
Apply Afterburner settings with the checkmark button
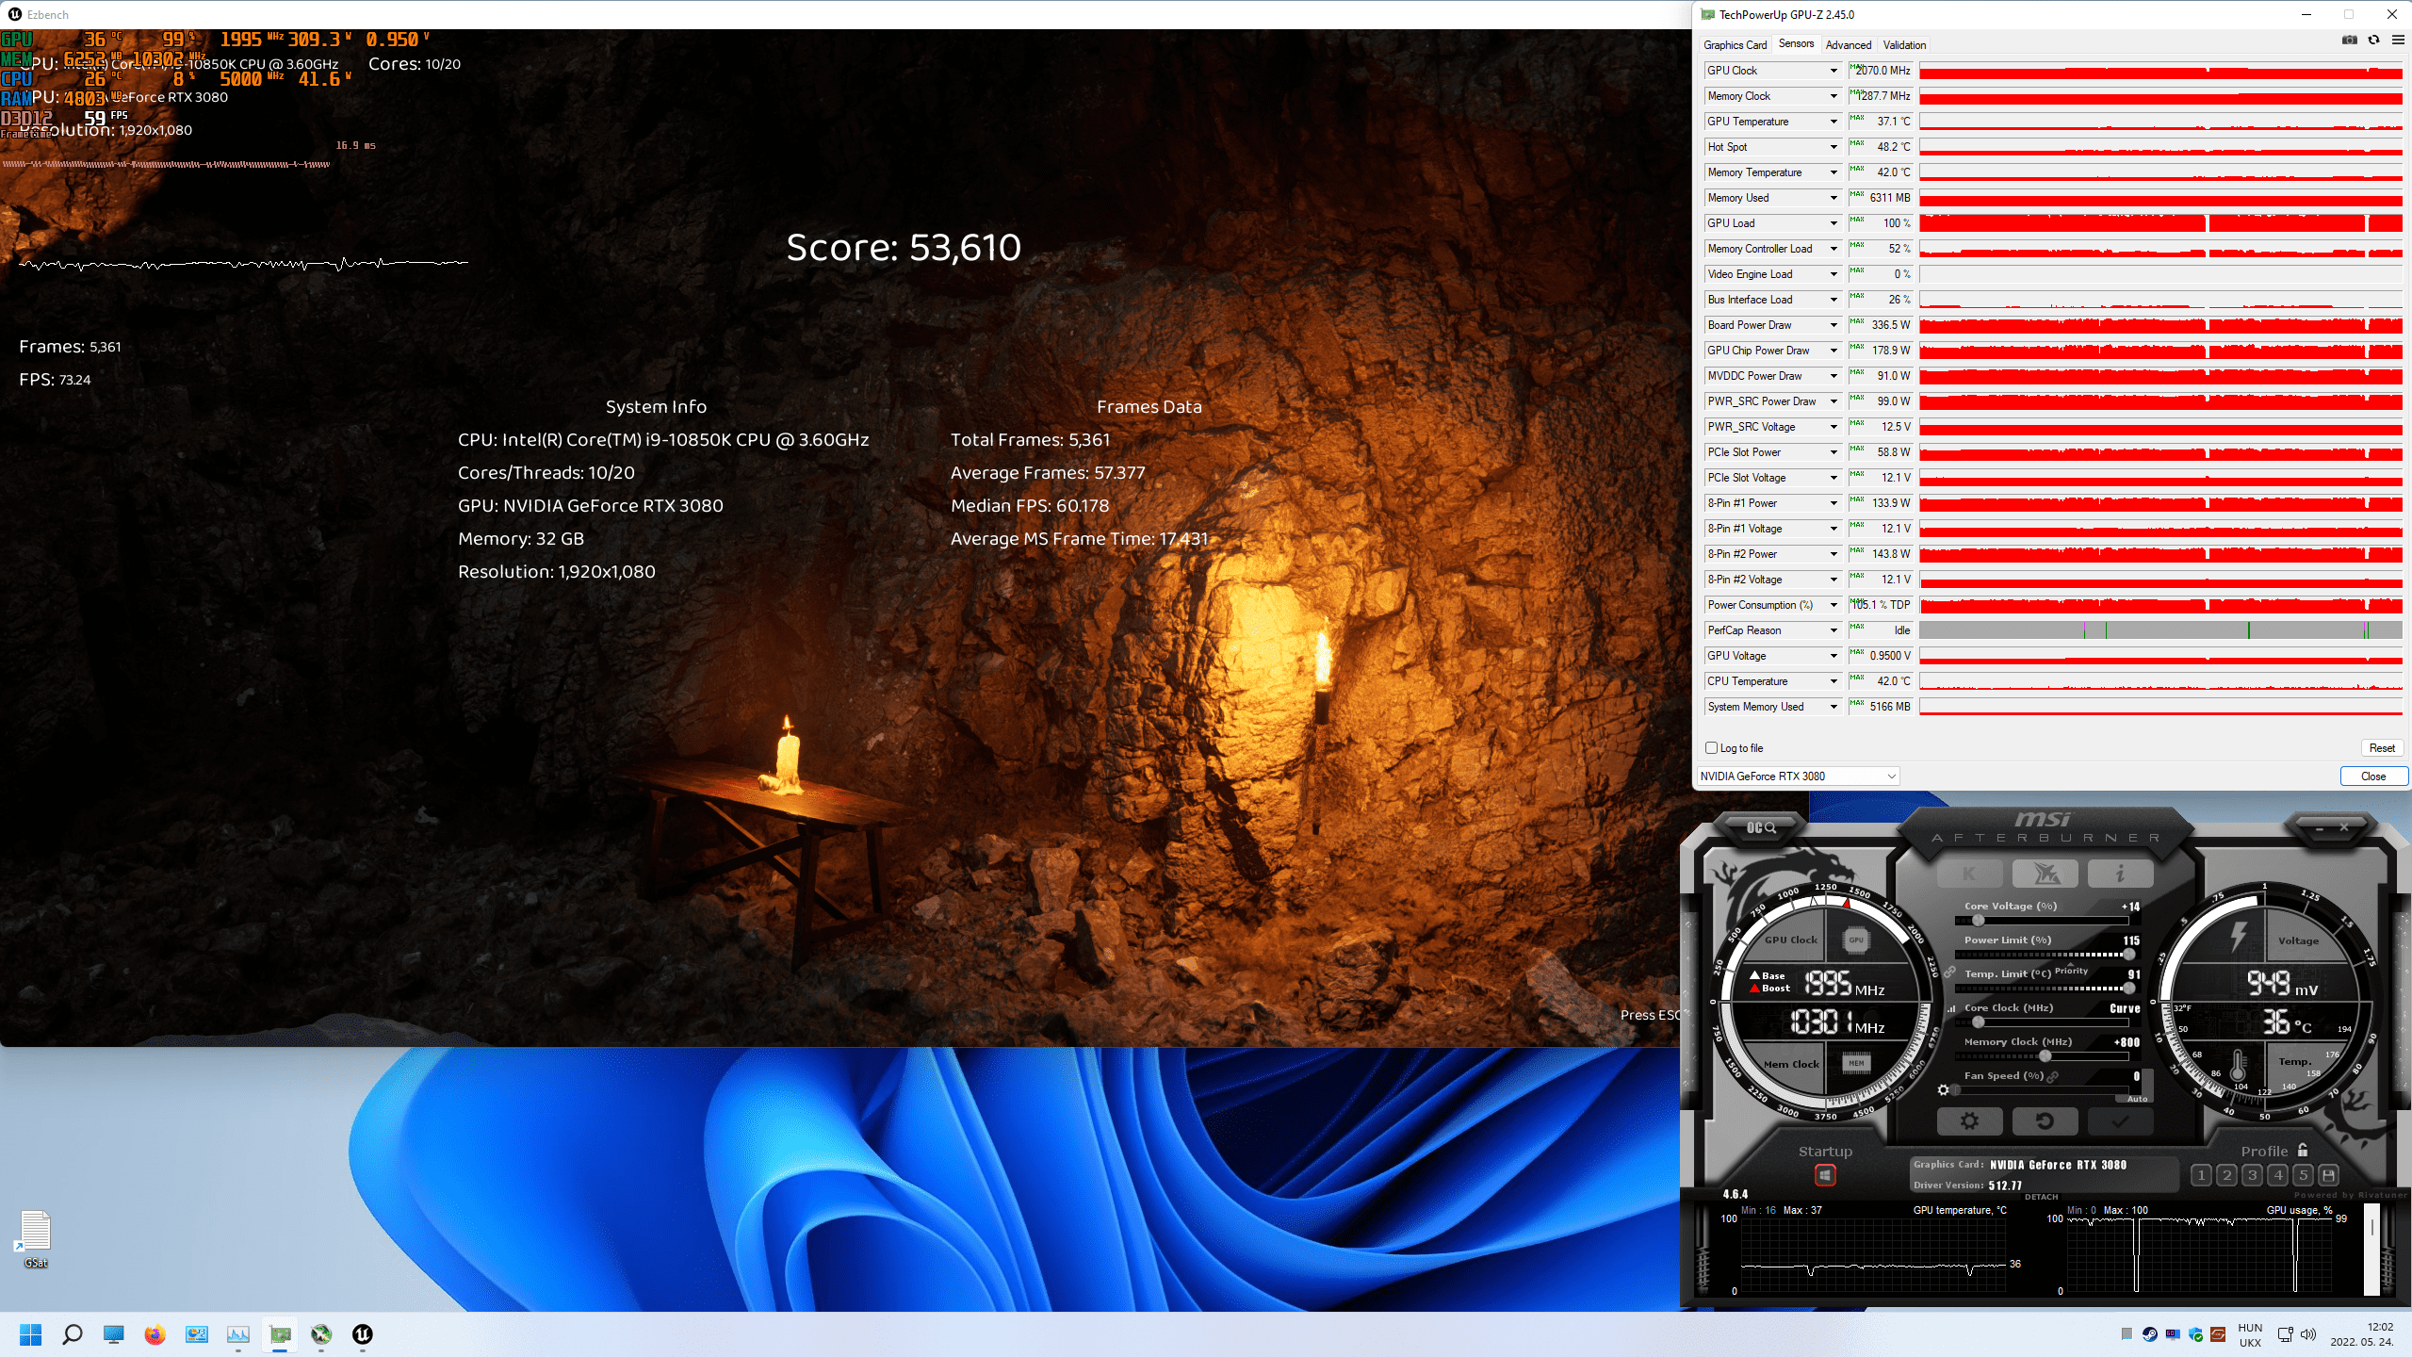[2120, 1120]
